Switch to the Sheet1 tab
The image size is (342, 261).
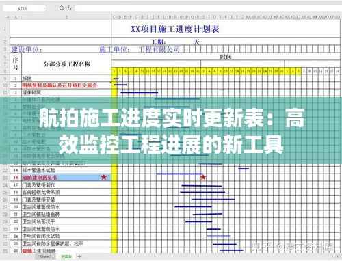click(45, 256)
